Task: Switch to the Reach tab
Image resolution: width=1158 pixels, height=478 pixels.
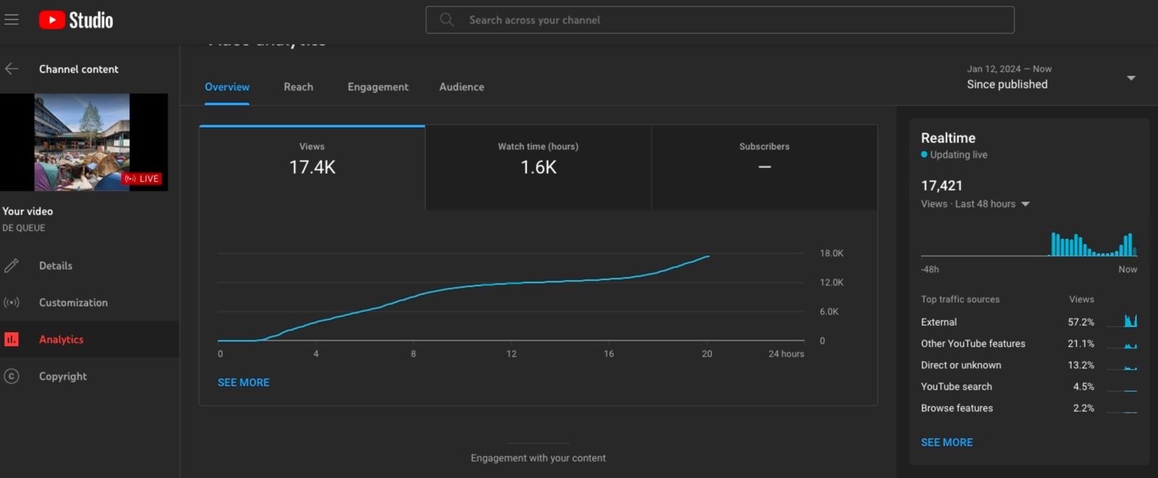Action: pos(298,86)
